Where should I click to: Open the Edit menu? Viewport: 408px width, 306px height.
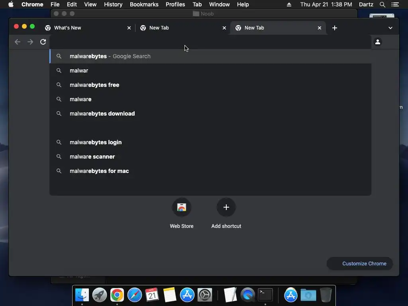point(72,4)
